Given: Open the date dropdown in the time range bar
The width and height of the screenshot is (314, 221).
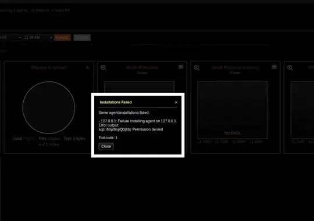Looking at the screenshot, I should [10, 38].
